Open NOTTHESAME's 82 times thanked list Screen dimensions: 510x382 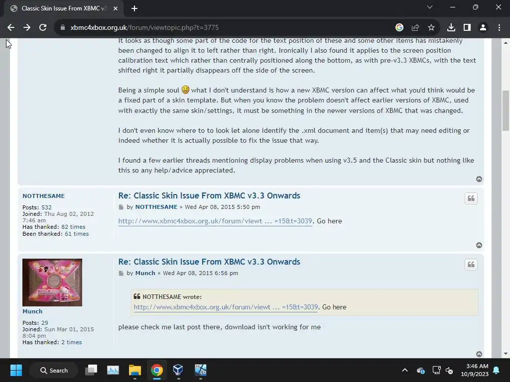tap(73, 227)
